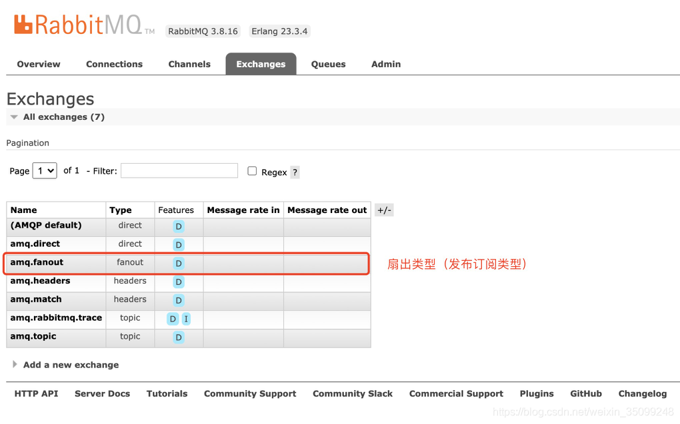Click the D badge for amq.rabbitmq.trace

(x=173, y=319)
